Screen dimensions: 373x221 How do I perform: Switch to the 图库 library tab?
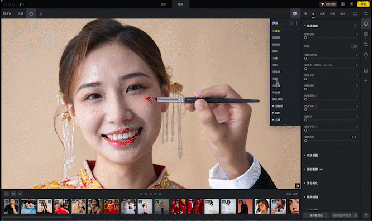163,4
